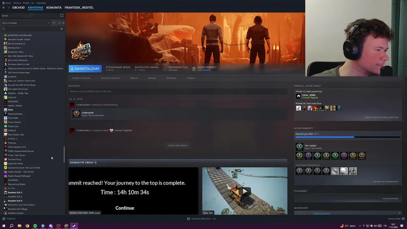Open the Nápověda menu

[x=41, y=3]
